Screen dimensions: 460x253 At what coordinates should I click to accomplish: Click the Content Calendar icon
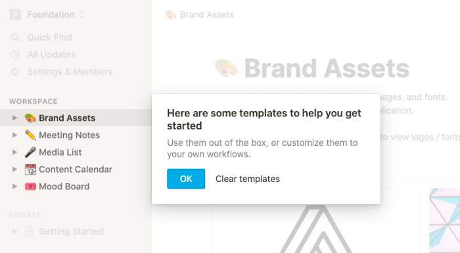coord(30,170)
